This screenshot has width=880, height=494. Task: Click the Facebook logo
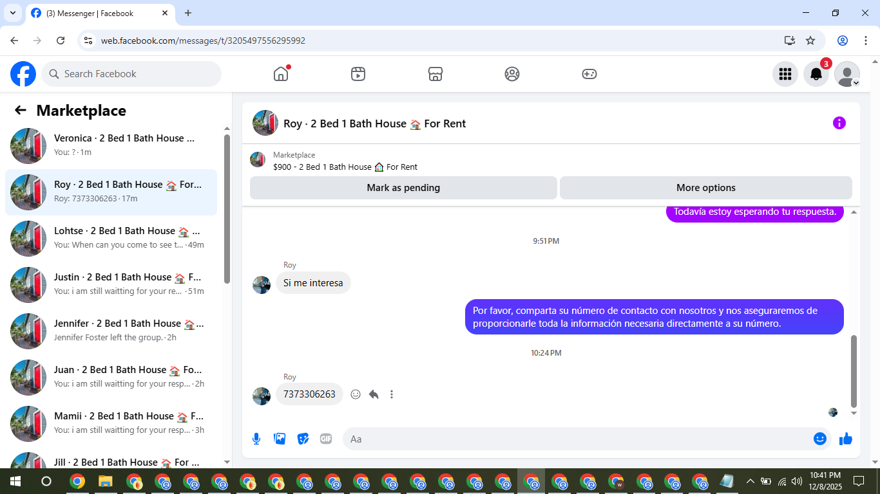[23, 74]
